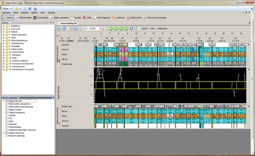
Task: Refresh the line map with the blue circular arrow
Action: tap(131, 29)
